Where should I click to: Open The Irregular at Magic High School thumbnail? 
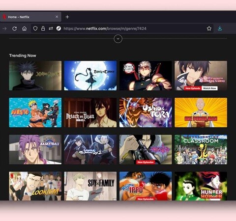tap(90, 149)
